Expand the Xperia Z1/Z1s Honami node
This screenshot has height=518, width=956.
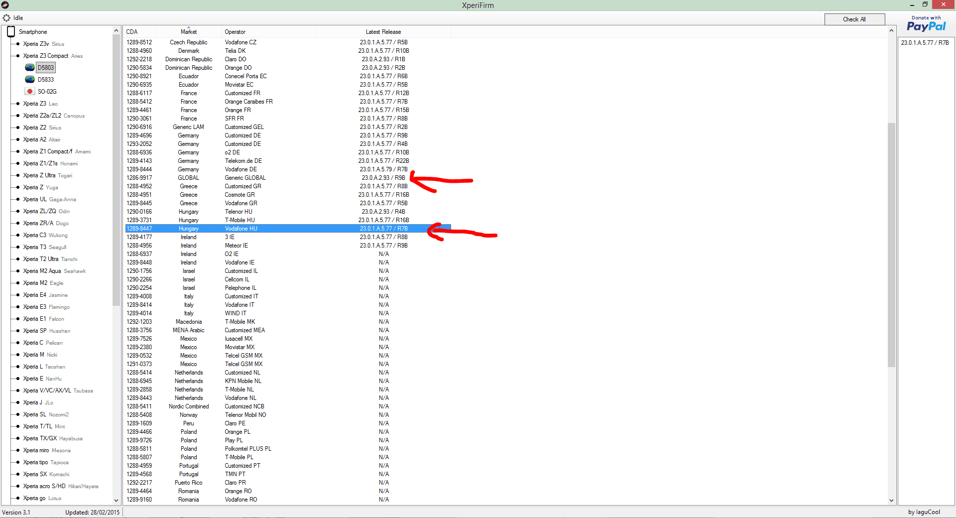(x=18, y=163)
